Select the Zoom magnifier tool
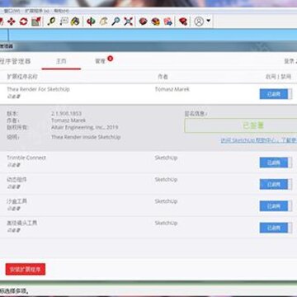297x297 pixels. (x=115, y=21)
